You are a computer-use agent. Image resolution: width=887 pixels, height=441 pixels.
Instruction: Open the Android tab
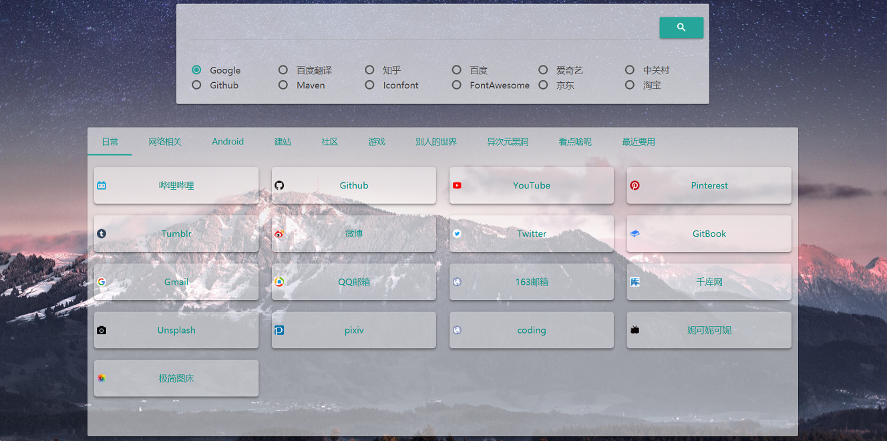point(228,142)
